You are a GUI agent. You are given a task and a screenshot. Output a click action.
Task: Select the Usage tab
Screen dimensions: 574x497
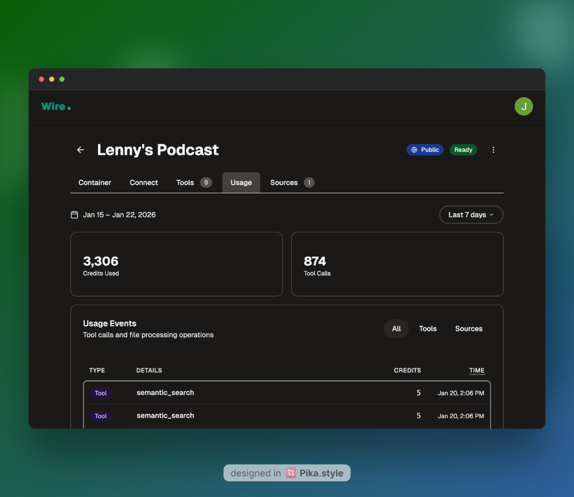coord(241,183)
